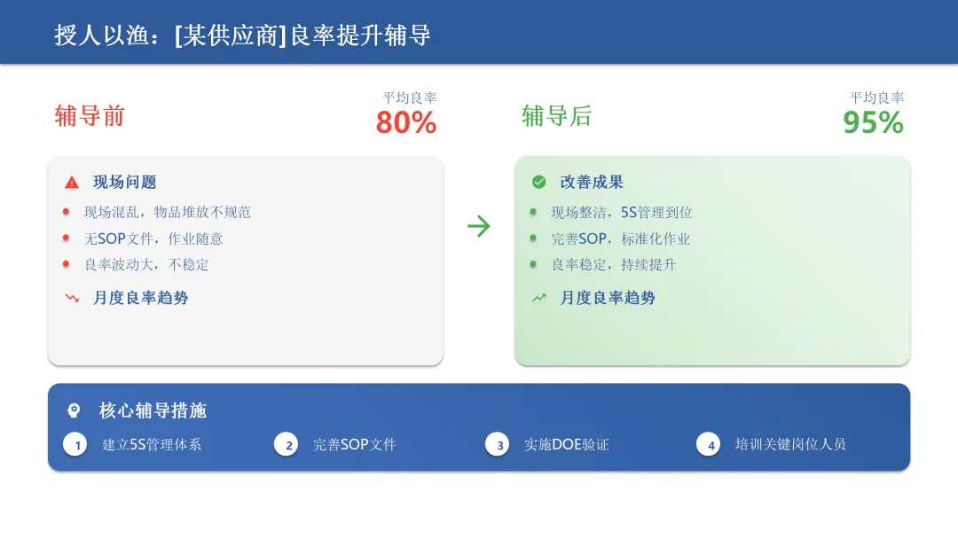Click the number 2 circle badge
Screen dimensions: 958x539
pyautogui.click(x=287, y=444)
